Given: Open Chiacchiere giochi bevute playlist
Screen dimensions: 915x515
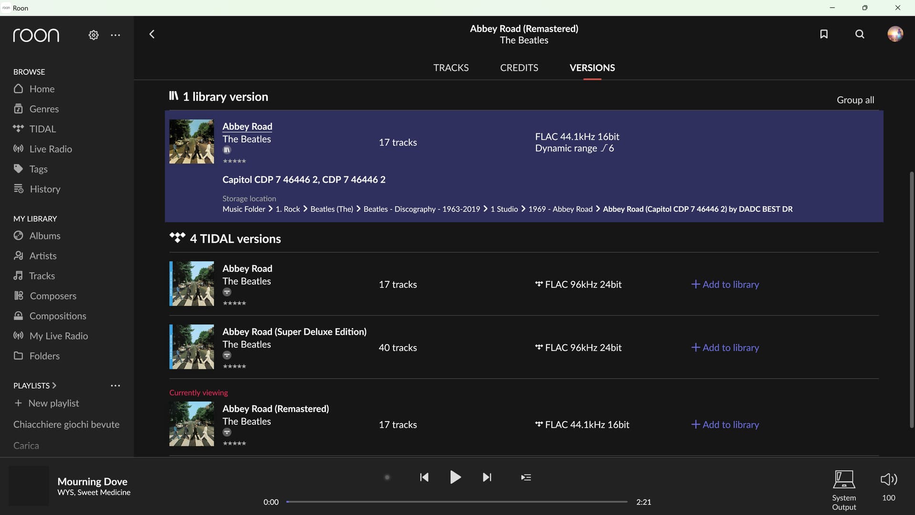Looking at the screenshot, I should point(66,424).
